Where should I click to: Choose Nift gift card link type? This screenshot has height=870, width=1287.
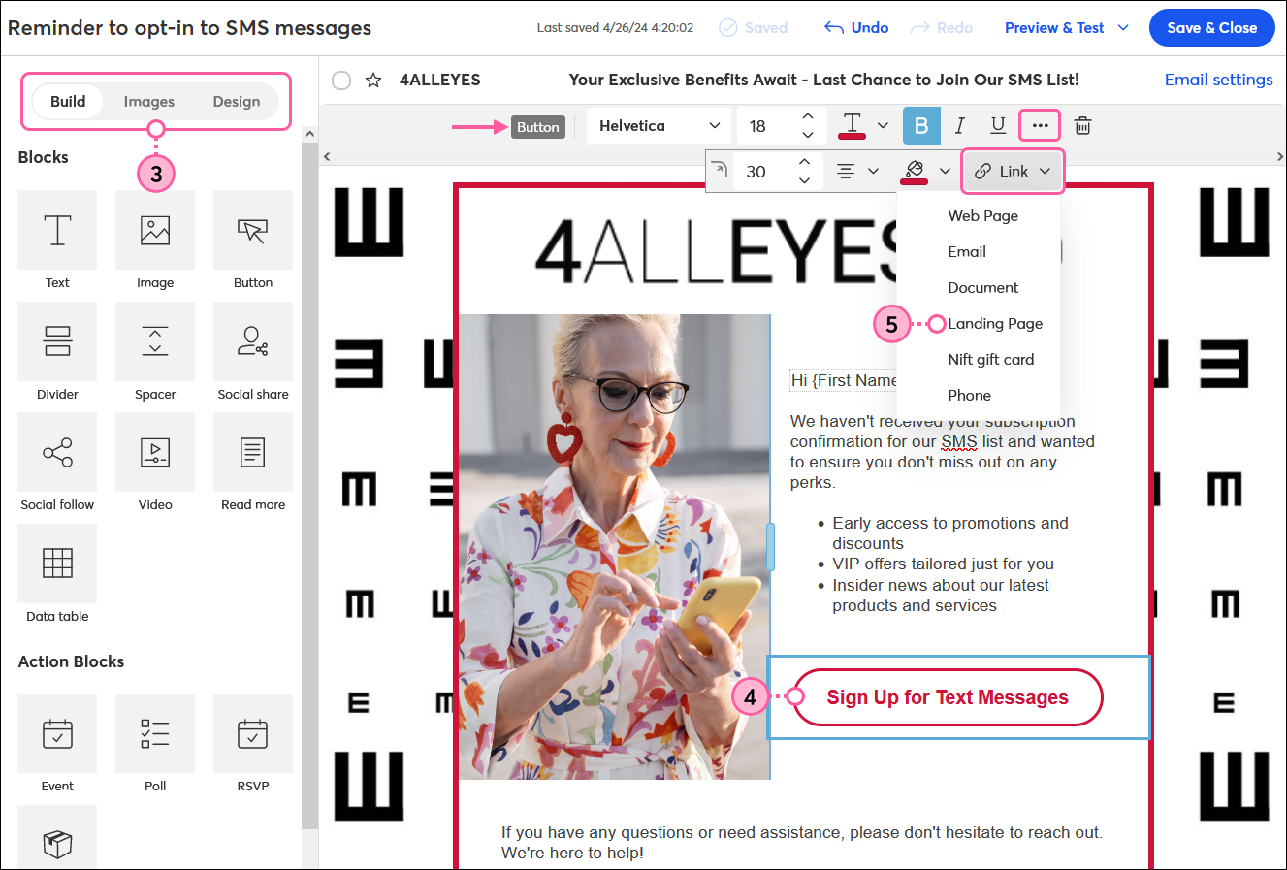[x=990, y=359]
